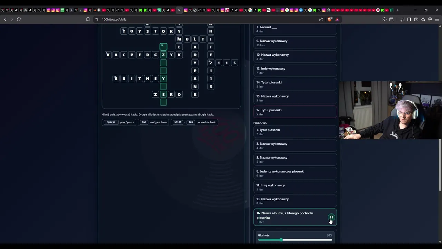Select clue 9. Nazwa wykonawcy, 10 liter
The image size is (442, 249).
point(295,43)
